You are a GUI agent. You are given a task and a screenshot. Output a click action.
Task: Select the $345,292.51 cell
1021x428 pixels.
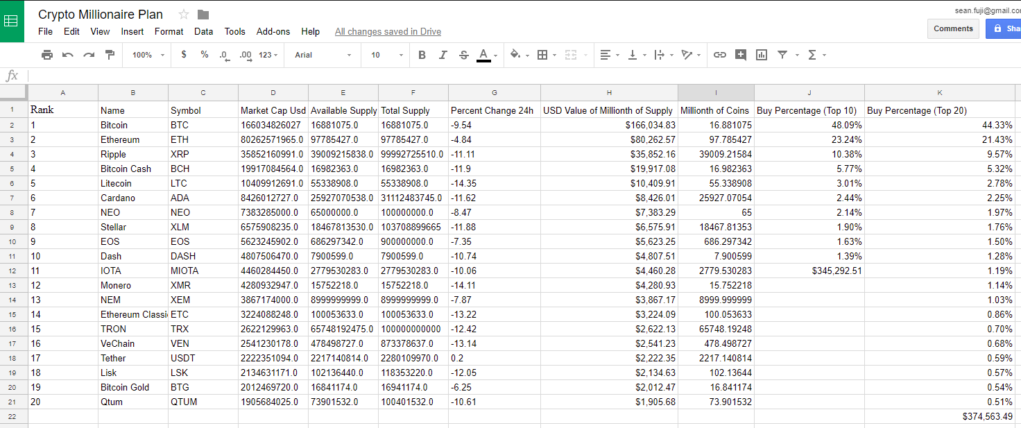point(809,271)
